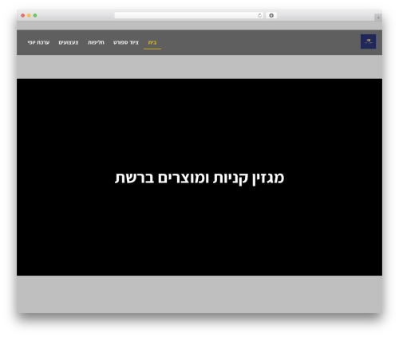Close the window with the red button
Viewport: 399px width, 337px height.
click(23, 15)
